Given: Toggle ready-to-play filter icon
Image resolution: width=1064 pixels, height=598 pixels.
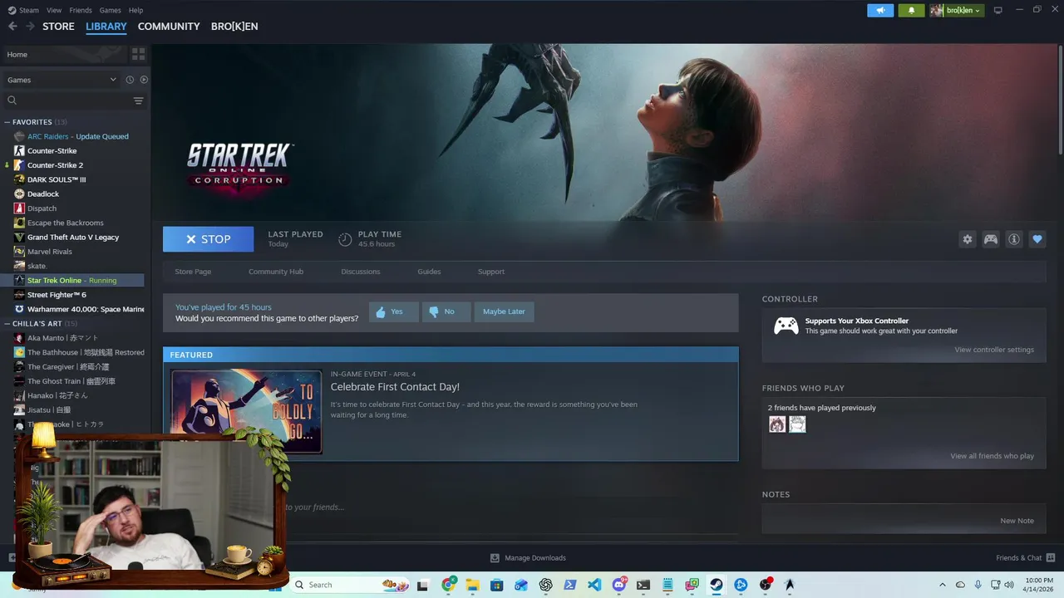Looking at the screenshot, I should (144, 80).
